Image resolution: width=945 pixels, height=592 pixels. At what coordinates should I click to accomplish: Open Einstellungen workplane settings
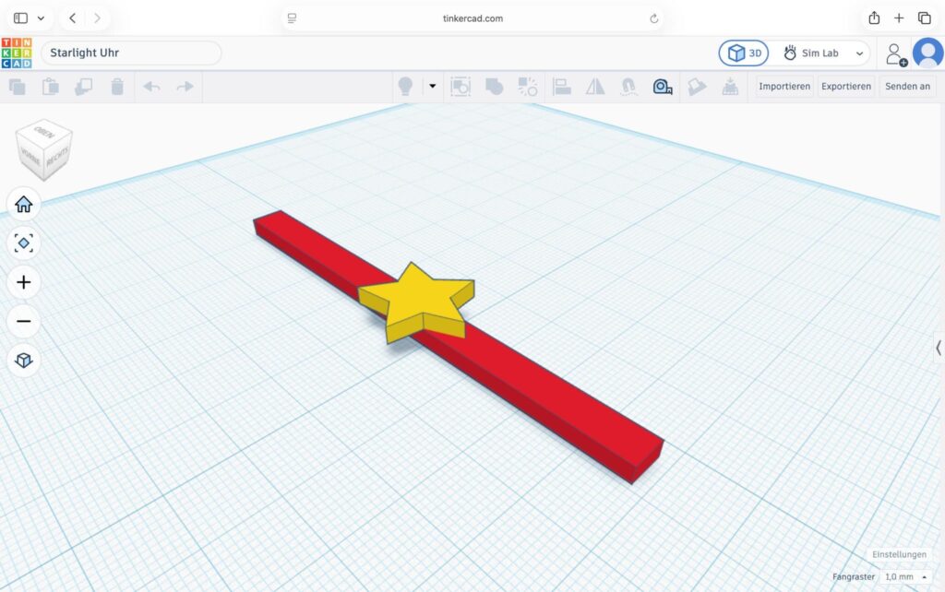tap(899, 554)
